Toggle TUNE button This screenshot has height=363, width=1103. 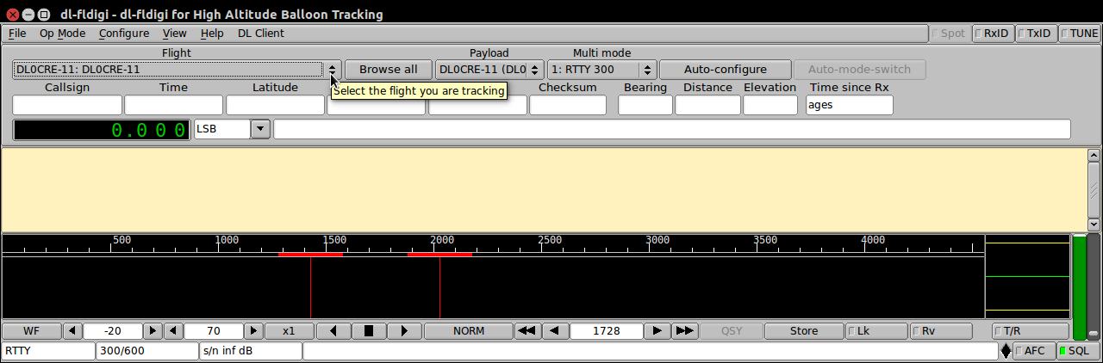pyautogui.click(x=1080, y=34)
